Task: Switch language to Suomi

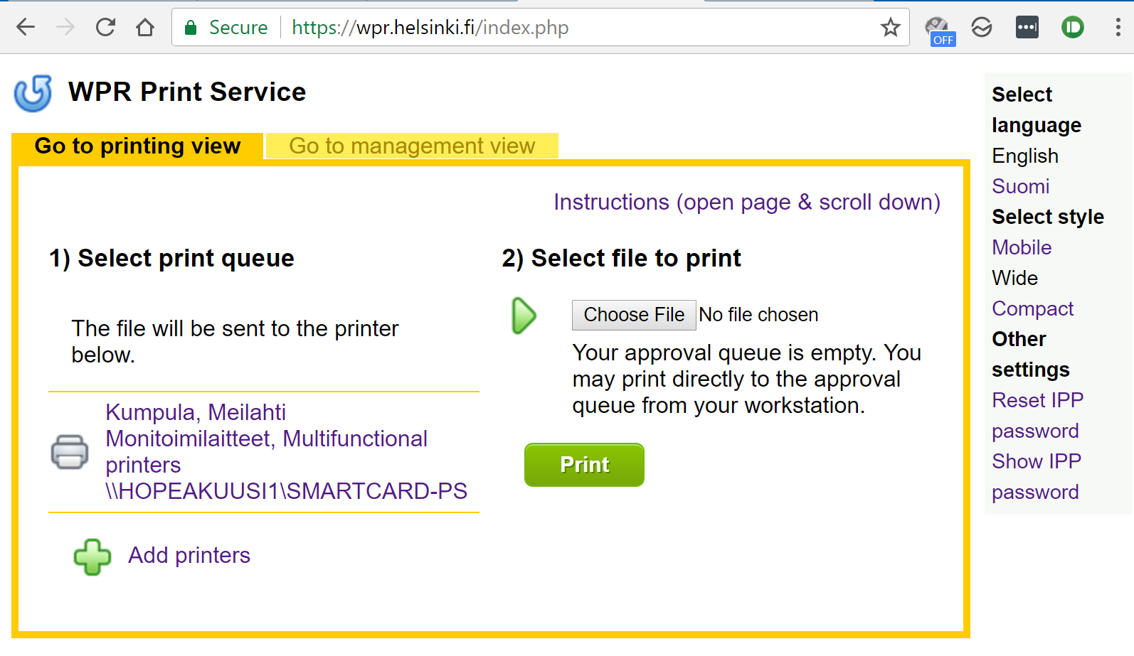Action: click(1020, 186)
